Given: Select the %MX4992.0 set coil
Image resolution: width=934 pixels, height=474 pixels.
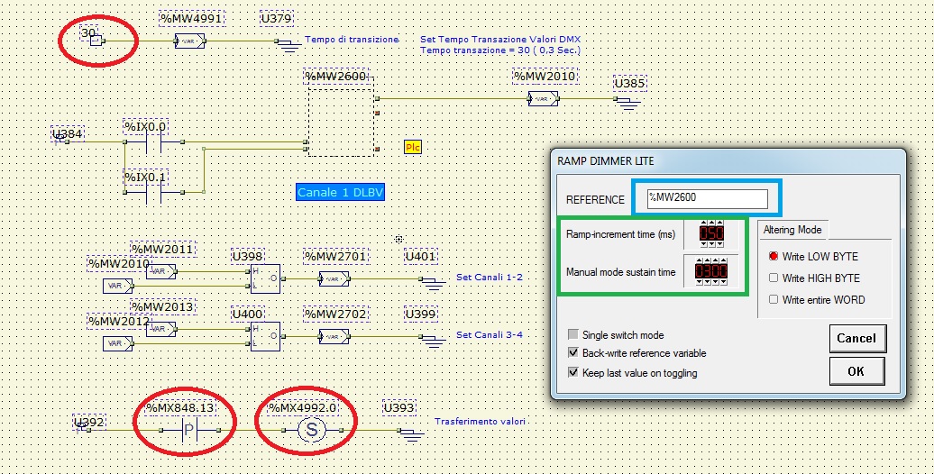Looking at the screenshot, I should pyautogui.click(x=312, y=430).
